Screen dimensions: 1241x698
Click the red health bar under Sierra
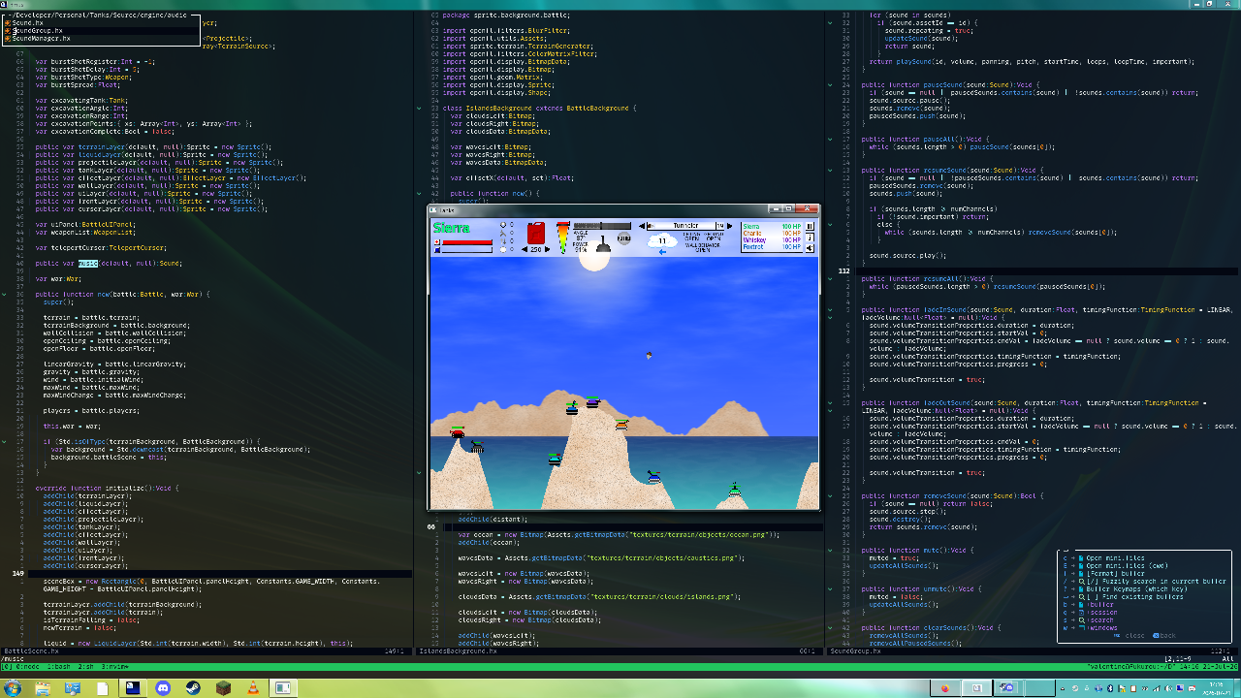pos(467,241)
